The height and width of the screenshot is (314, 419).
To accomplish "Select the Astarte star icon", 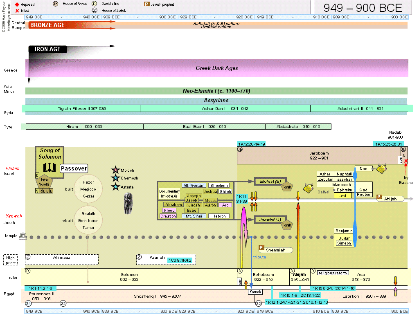I will [x=115, y=187].
